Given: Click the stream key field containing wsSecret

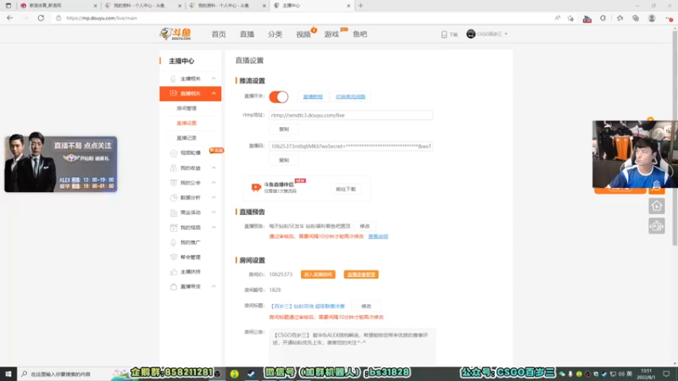Looking at the screenshot, I should tap(351, 146).
